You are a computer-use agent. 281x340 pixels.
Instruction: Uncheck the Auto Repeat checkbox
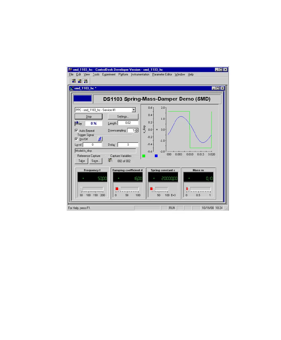click(76, 130)
